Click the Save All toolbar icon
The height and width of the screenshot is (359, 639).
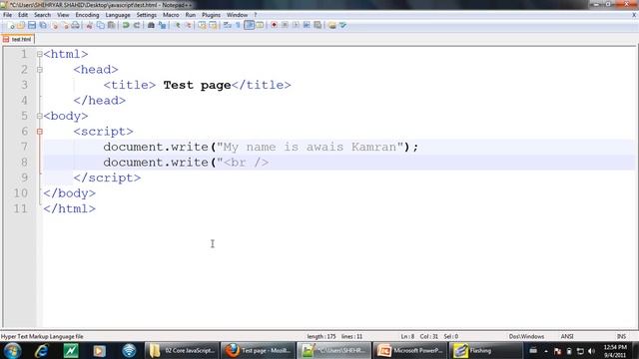pos(43,25)
